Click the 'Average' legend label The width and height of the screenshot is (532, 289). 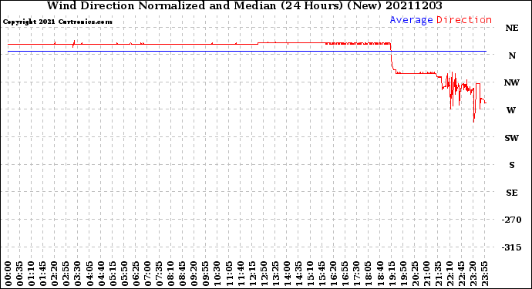pyautogui.click(x=411, y=20)
